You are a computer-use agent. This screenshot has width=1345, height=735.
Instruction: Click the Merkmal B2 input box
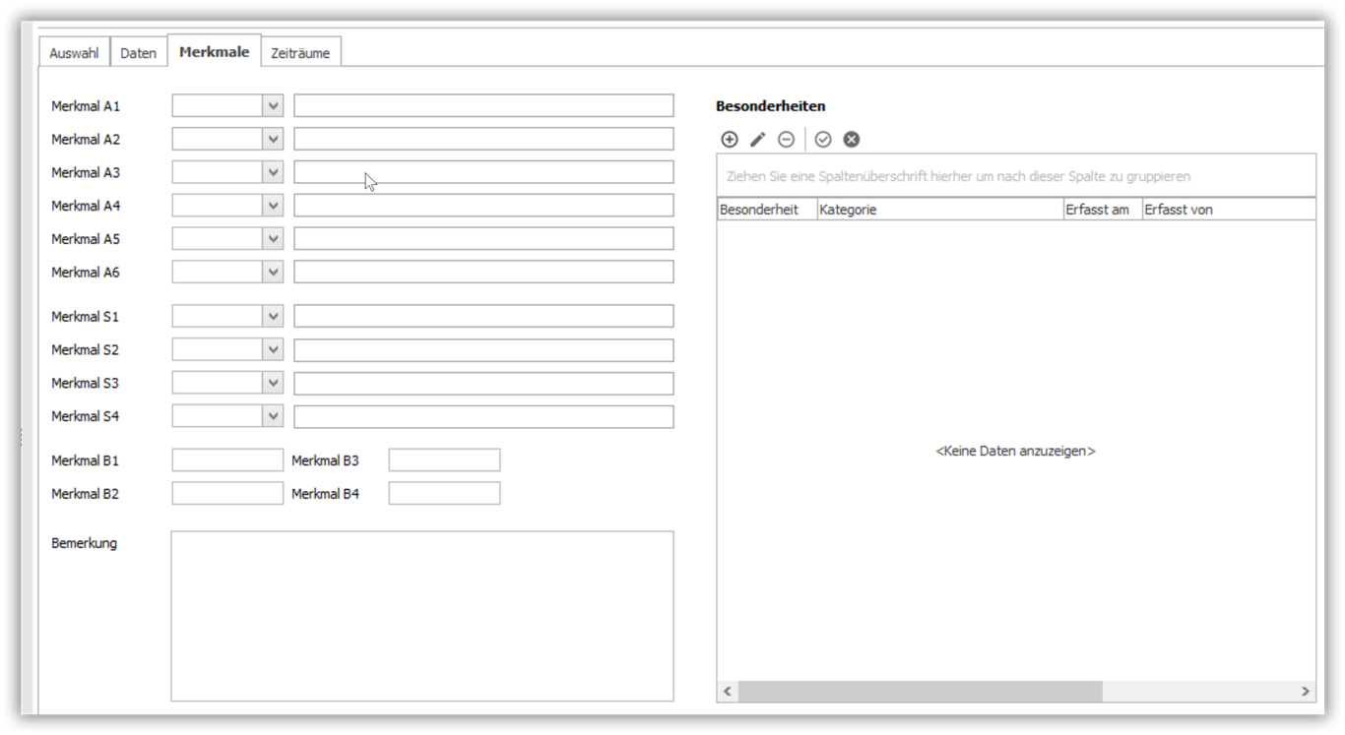227,494
